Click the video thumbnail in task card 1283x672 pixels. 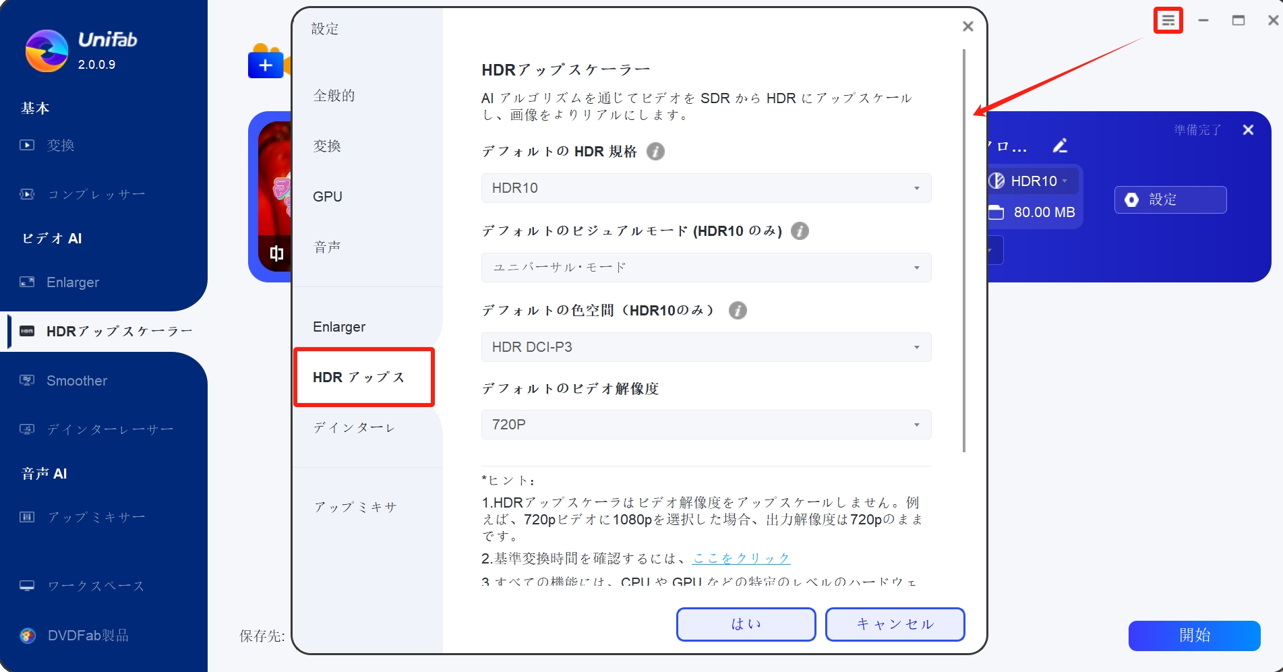coord(274,197)
